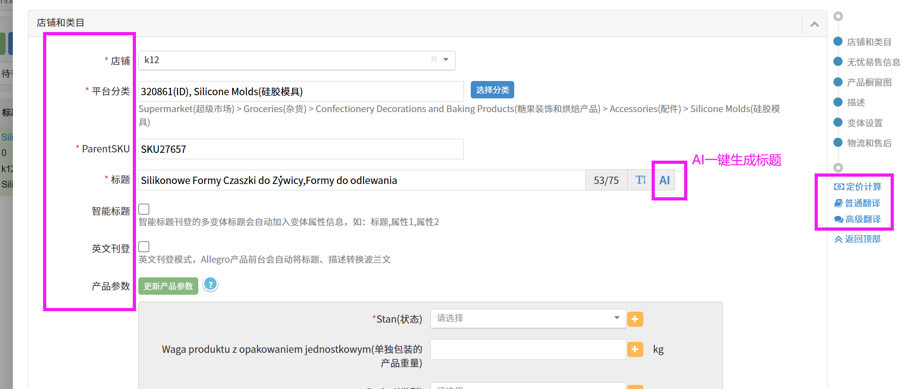Screen dimensions: 903x389
Task: Click the AI title generation icon
Action: (x=664, y=180)
